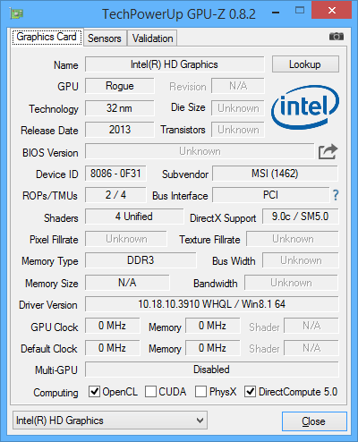The height and width of the screenshot is (442, 358).
Task: Click the Name field showing Intel(R) HD Graphics
Action: 175,64
